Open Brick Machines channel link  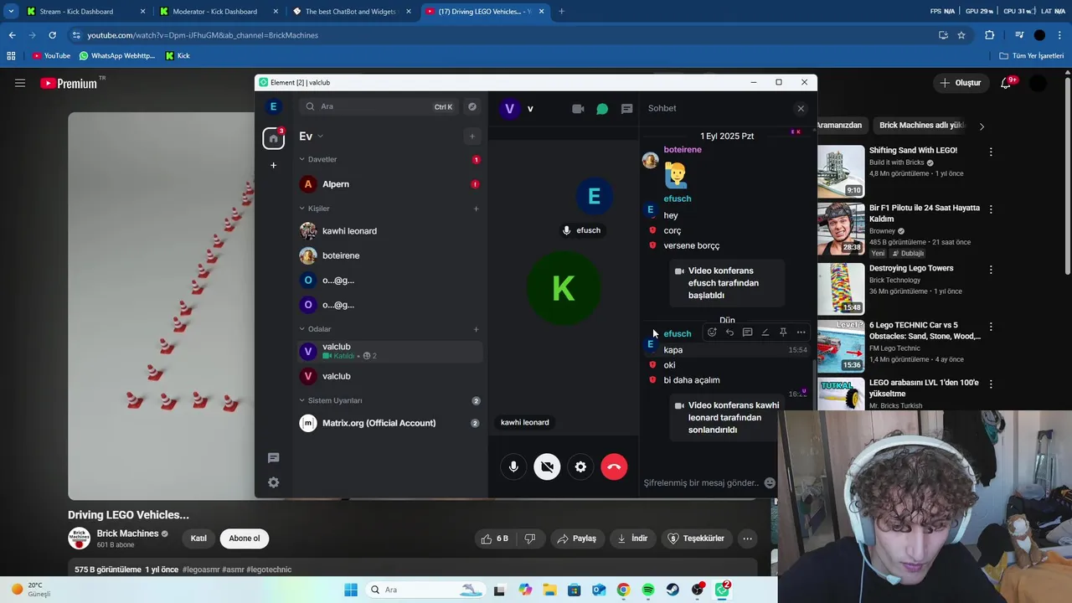(127, 533)
